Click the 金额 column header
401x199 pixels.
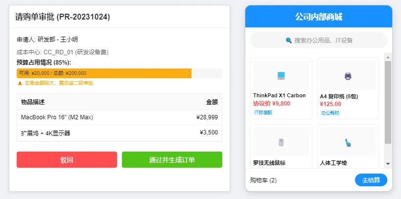point(212,102)
